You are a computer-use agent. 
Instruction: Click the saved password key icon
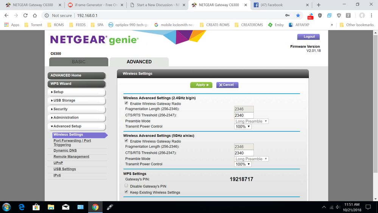pos(287,16)
